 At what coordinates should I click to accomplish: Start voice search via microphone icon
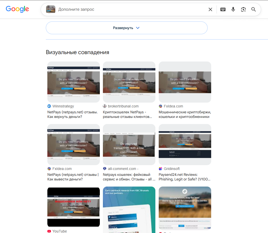click(x=233, y=9)
